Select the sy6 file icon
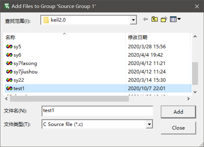The image size is (204, 147). point(9,55)
